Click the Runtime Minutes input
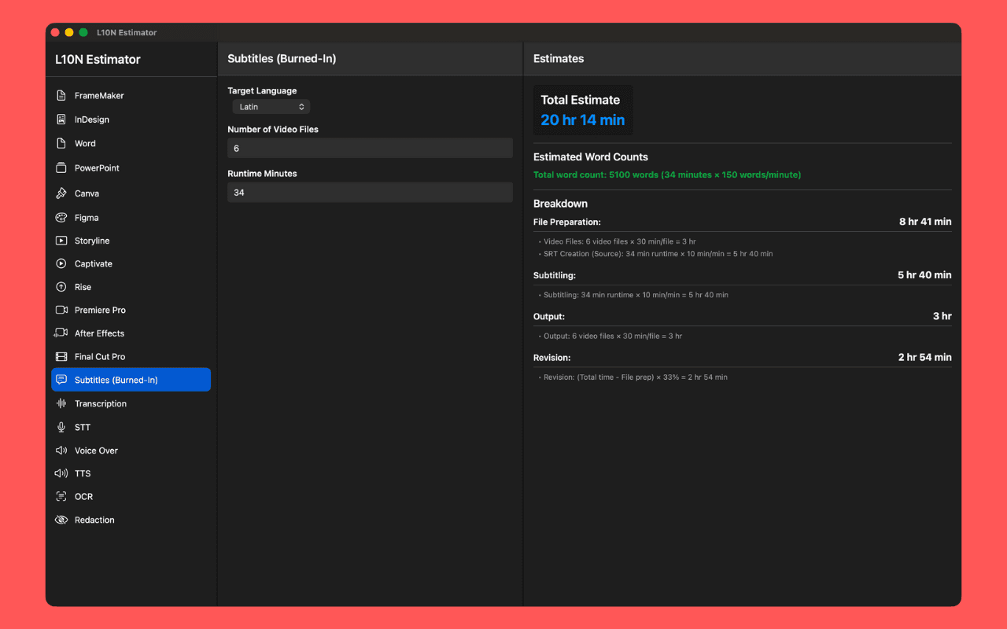This screenshot has width=1007, height=629. click(x=370, y=192)
